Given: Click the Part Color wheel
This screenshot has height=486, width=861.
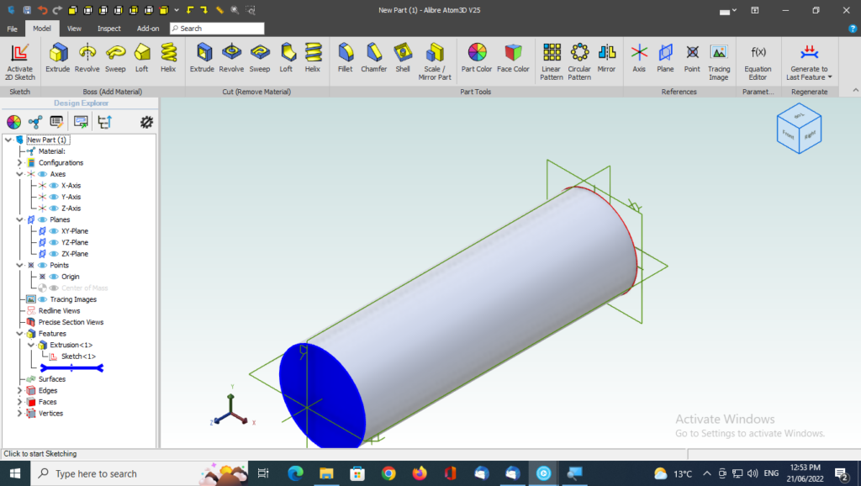Looking at the screenshot, I should tap(477, 58).
